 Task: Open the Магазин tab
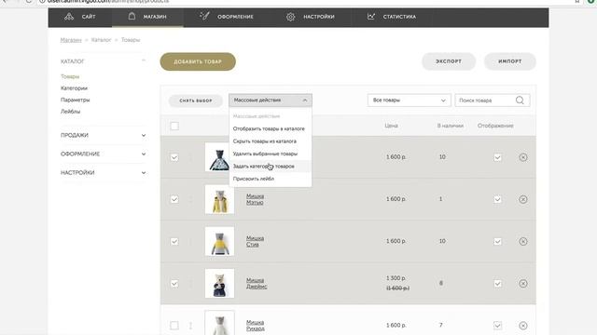click(x=147, y=17)
